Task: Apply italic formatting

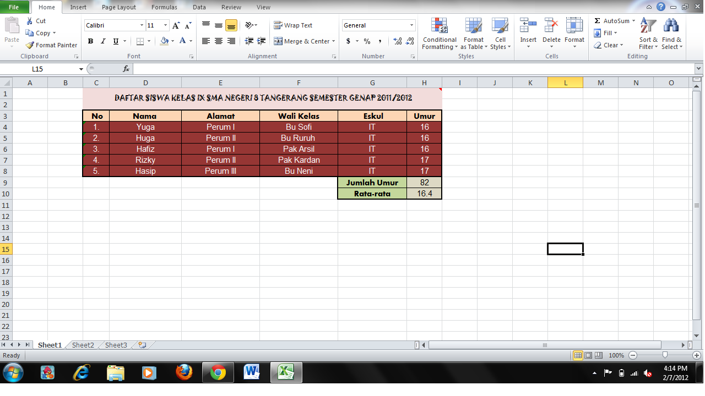Action: pos(102,42)
